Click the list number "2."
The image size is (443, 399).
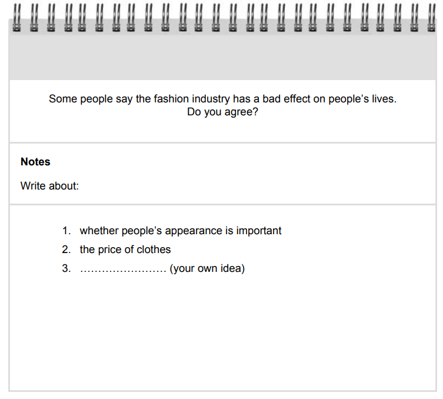(x=66, y=250)
